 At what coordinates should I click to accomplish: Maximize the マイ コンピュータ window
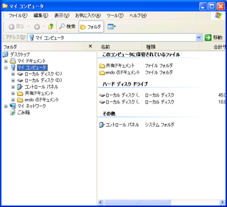(212, 7)
